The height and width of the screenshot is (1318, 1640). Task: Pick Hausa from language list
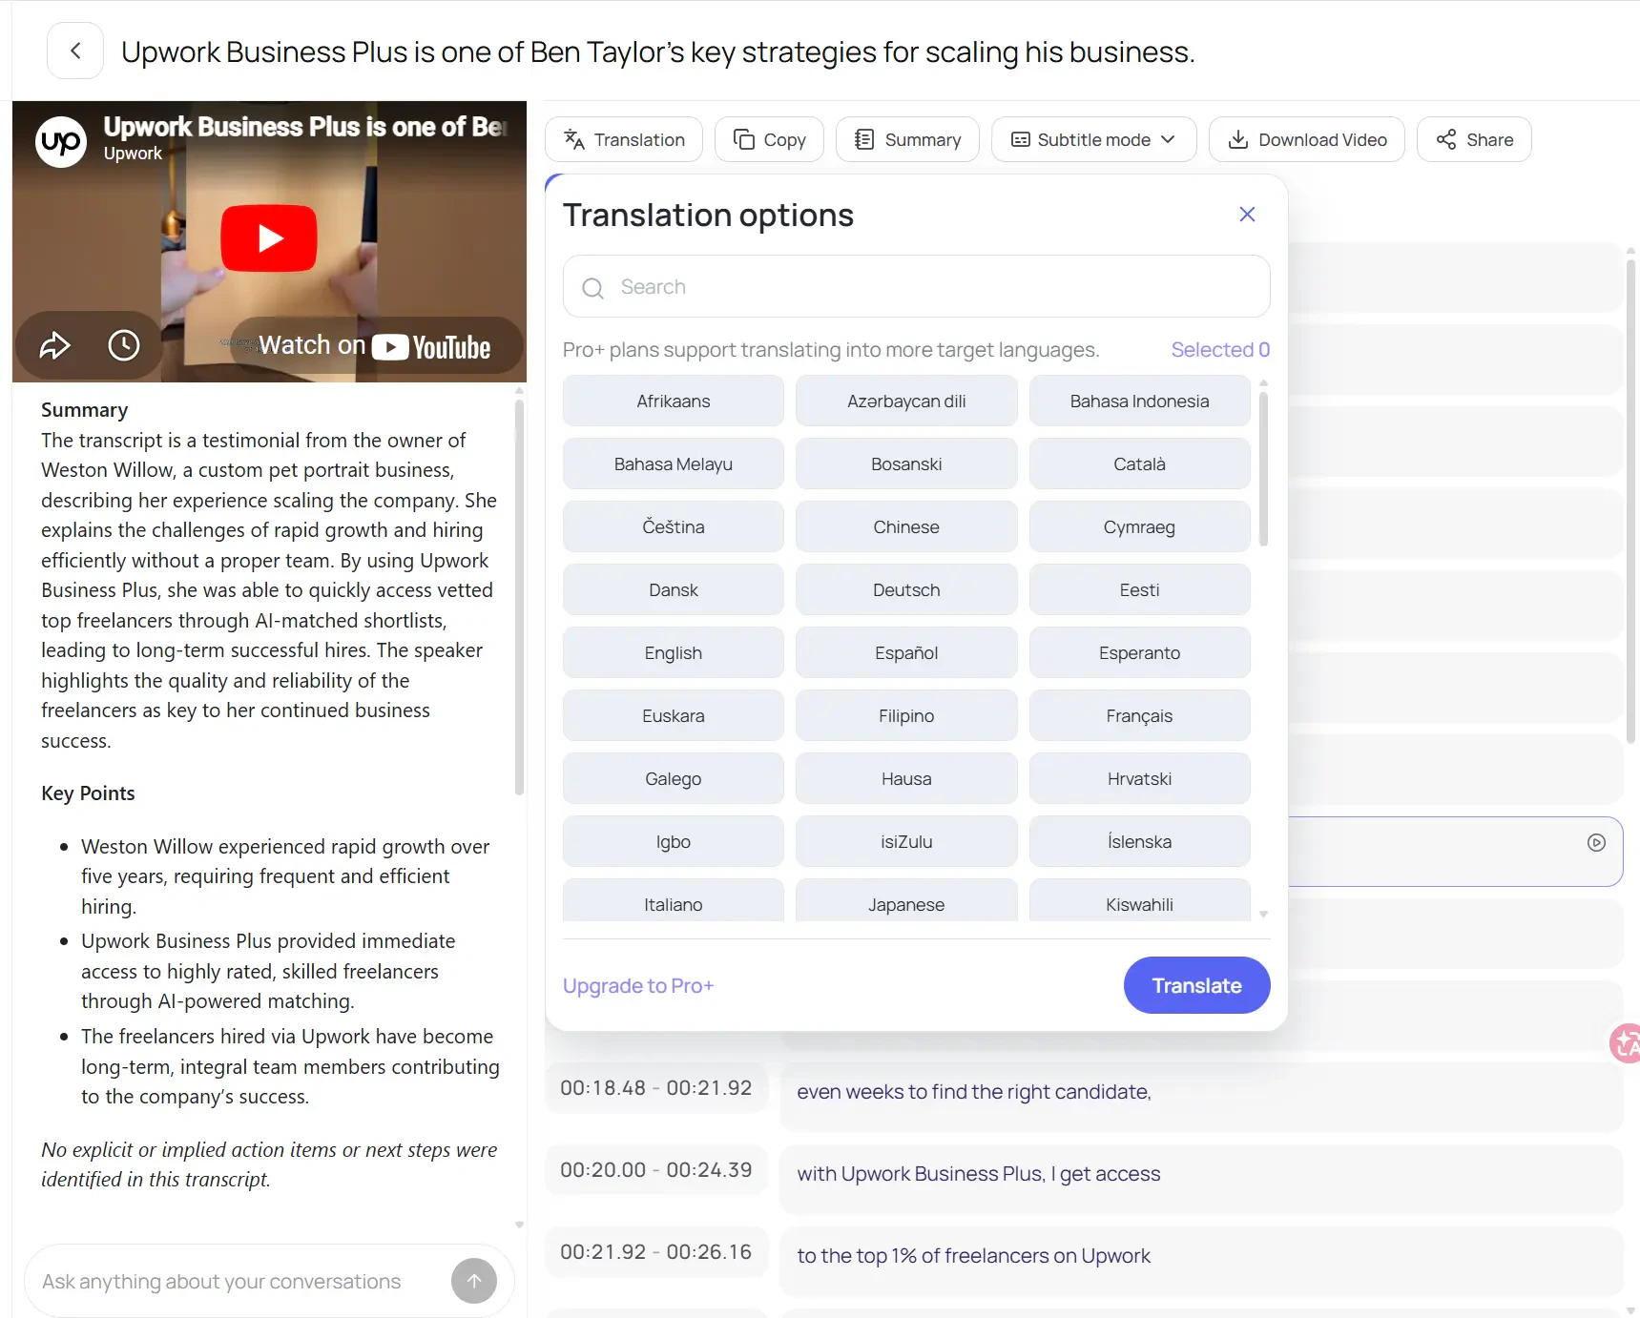(x=906, y=778)
